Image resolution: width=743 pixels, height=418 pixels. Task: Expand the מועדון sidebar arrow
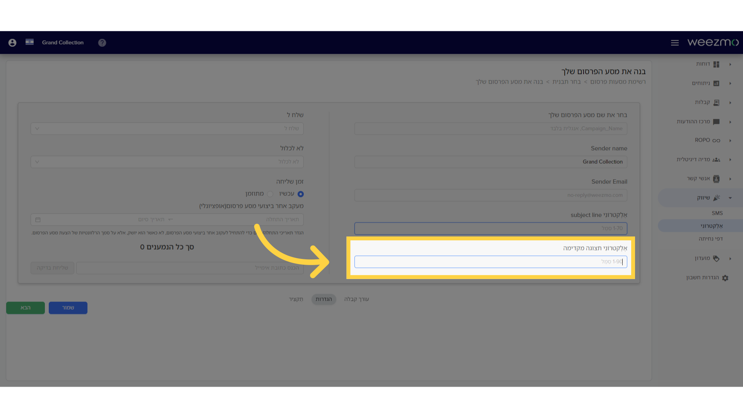pos(730,259)
